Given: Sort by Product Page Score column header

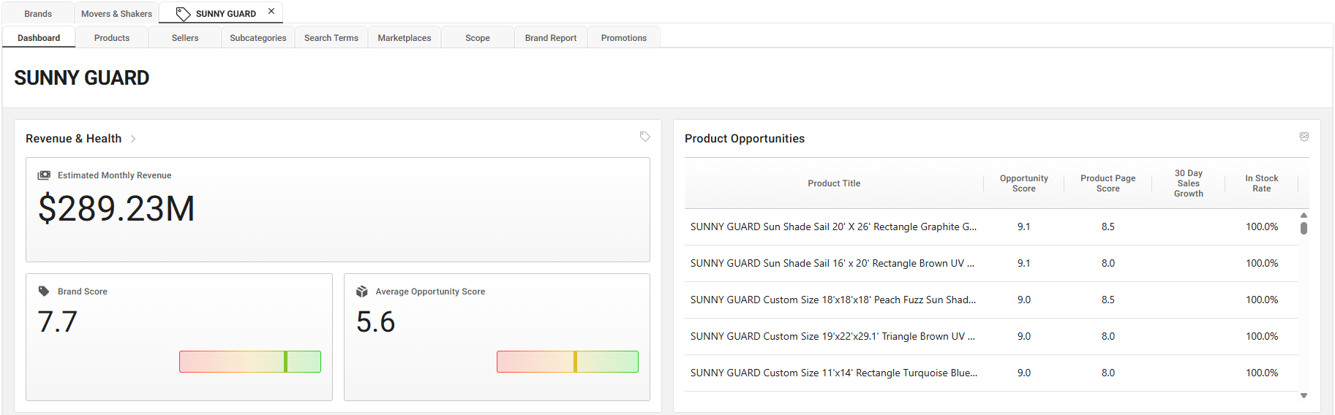Looking at the screenshot, I should [x=1108, y=183].
